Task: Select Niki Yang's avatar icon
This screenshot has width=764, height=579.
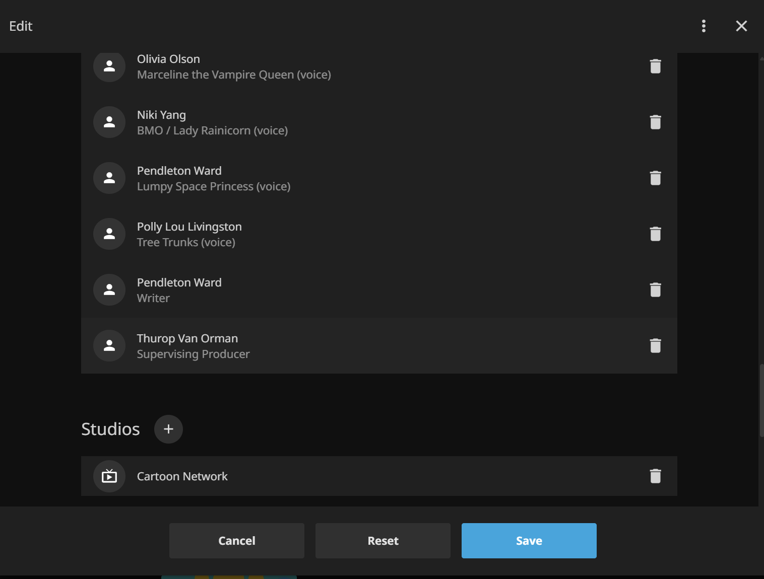Action: [x=109, y=122]
